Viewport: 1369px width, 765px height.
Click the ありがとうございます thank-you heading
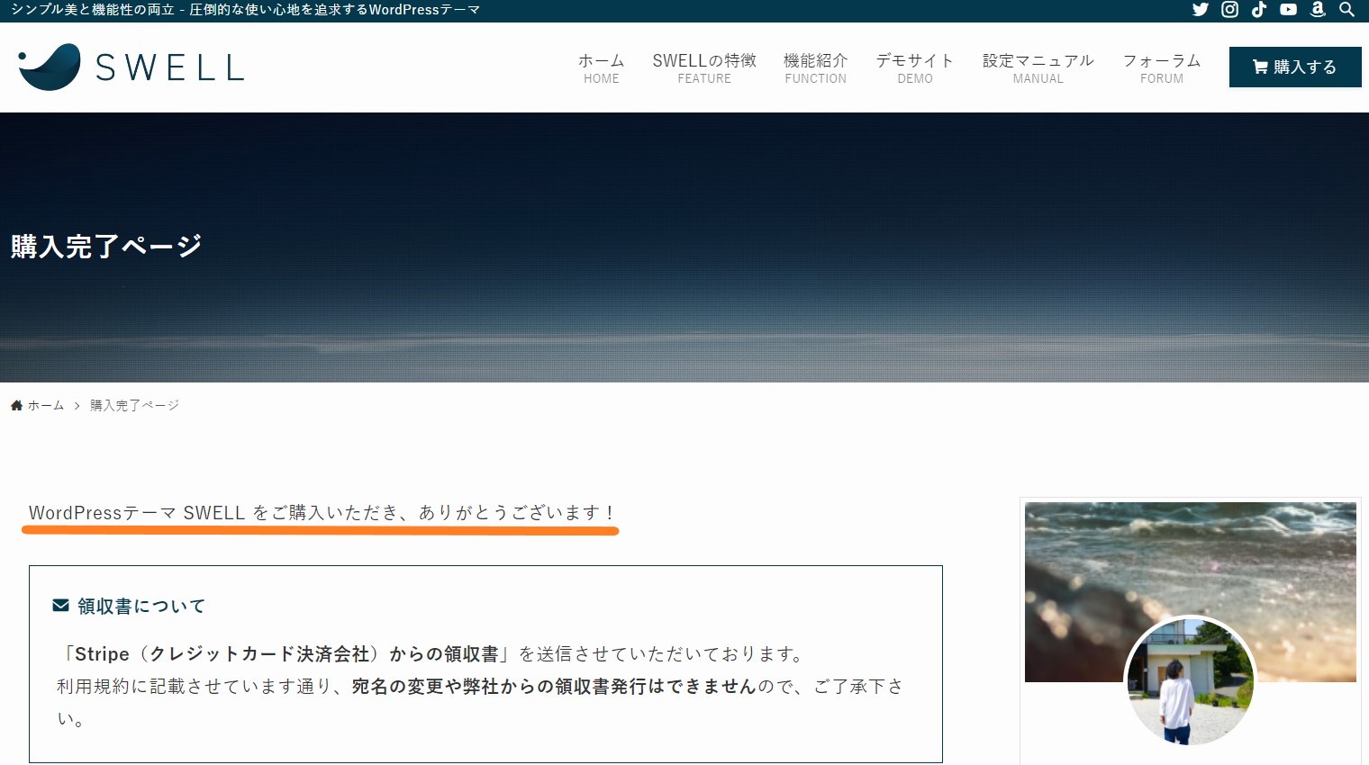click(321, 513)
